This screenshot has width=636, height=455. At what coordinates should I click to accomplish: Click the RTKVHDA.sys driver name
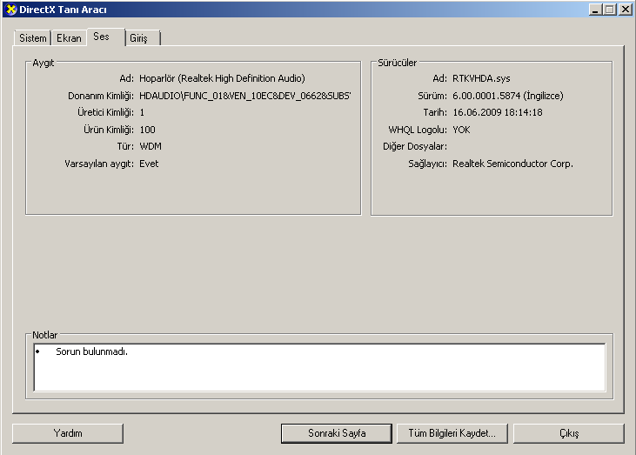pyautogui.click(x=481, y=78)
